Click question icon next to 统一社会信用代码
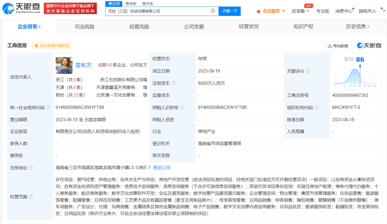This screenshot has height=224, width=387. [48, 107]
